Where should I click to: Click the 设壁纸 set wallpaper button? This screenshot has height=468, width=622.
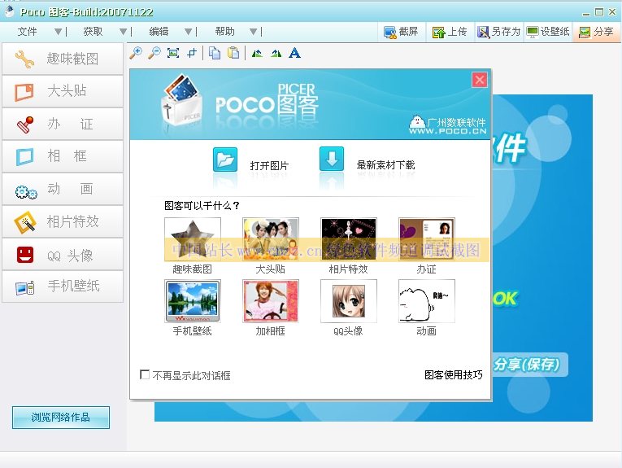tap(548, 32)
